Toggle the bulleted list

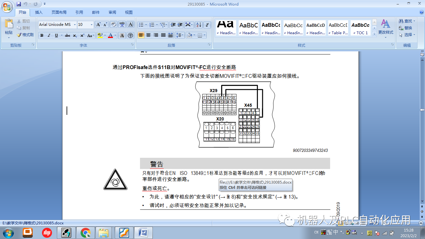[141, 25]
